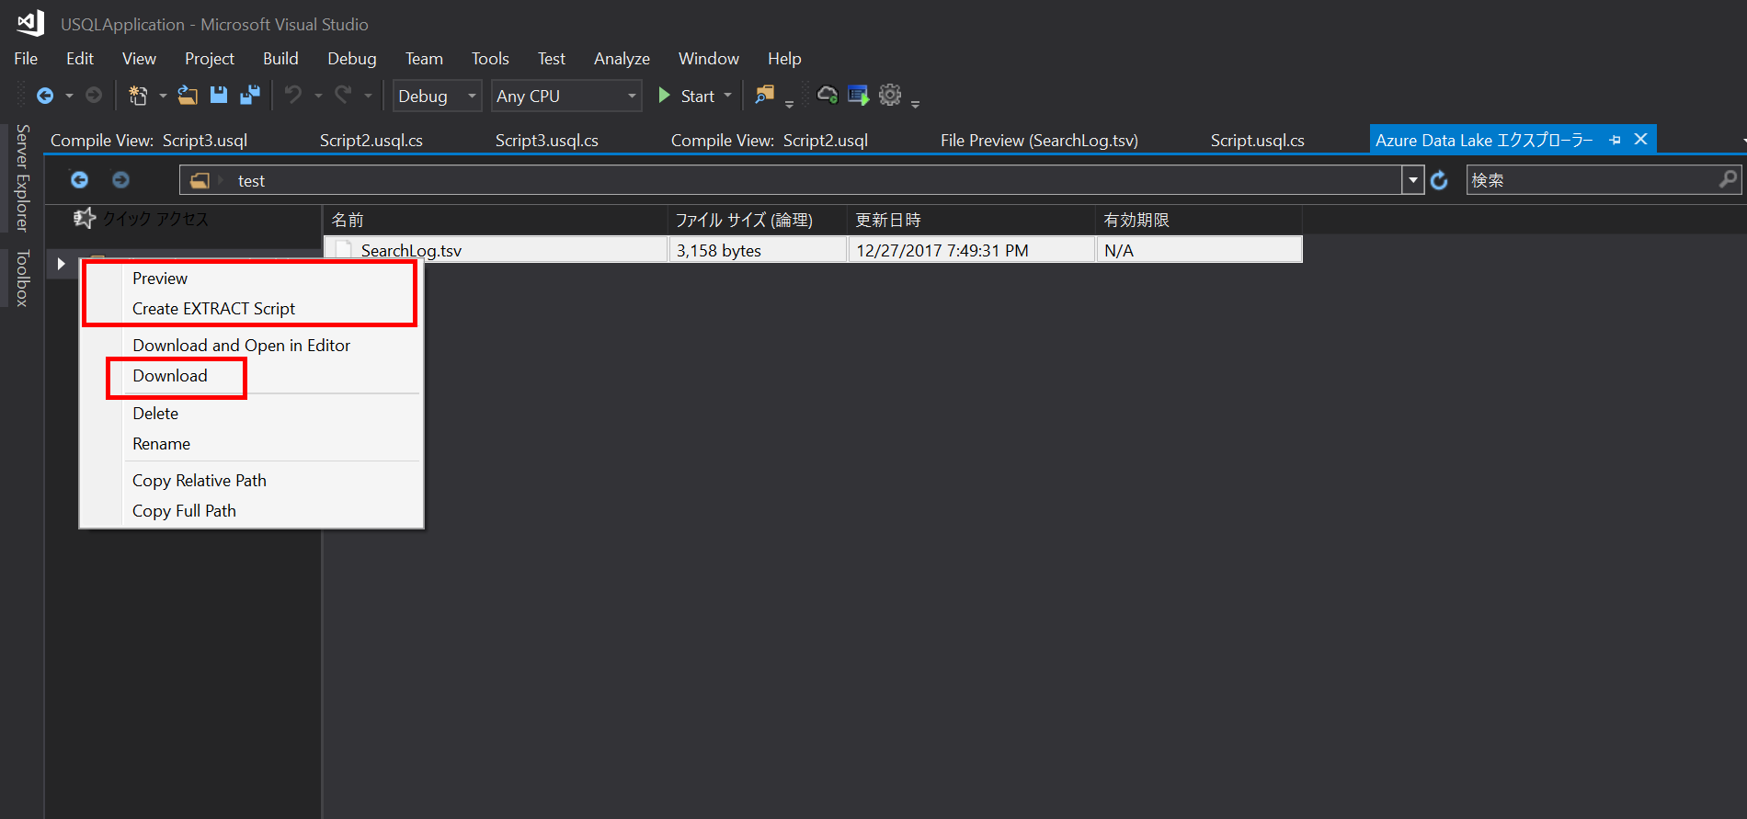
Task: Click the gear settings toolbar icon
Action: [890, 96]
